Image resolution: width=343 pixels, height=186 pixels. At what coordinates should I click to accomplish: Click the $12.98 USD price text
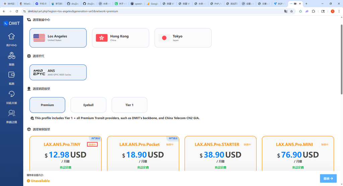[66, 155]
